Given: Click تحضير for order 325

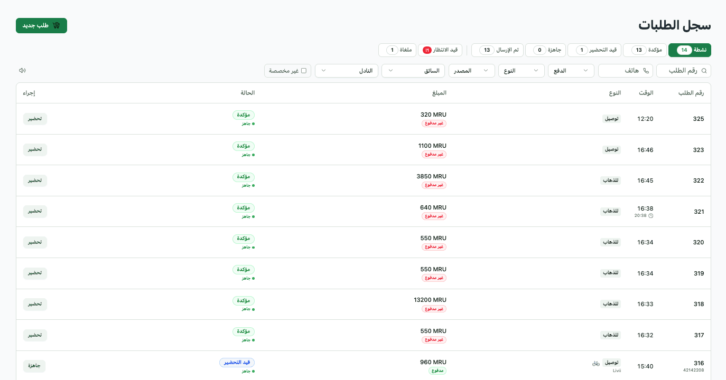Looking at the screenshot, I should click(35, 119).
